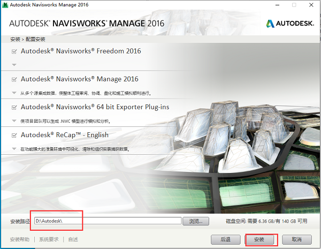This screenshot has width=321, height=249.
Task: Click the 安装 install button
Action: pos(259,239)
